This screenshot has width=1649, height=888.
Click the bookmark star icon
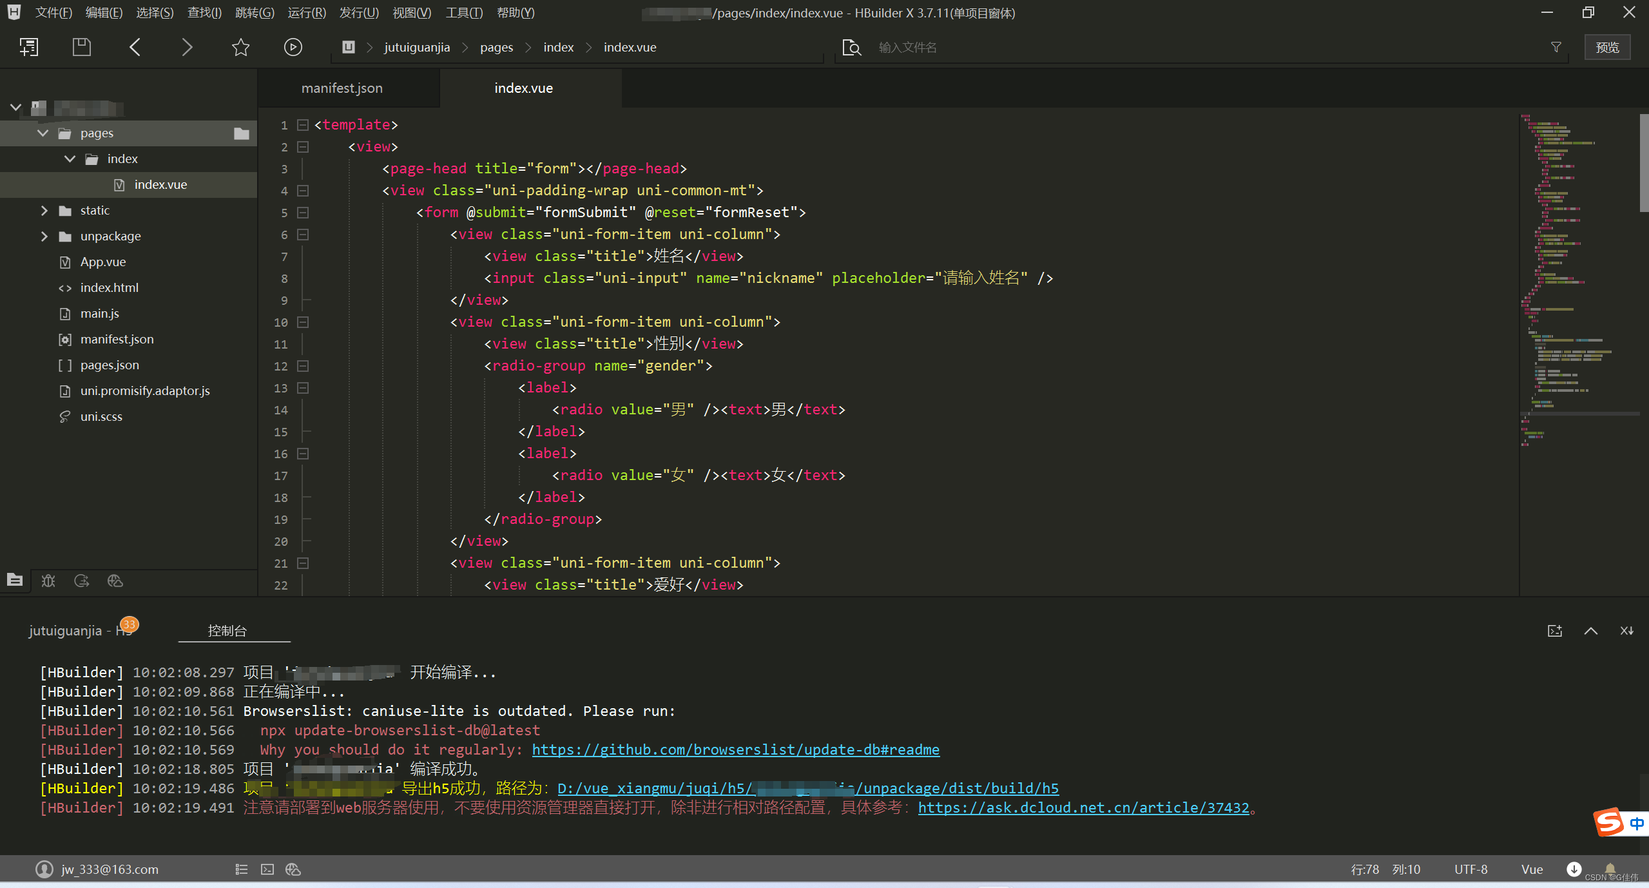tap(240, 47)
